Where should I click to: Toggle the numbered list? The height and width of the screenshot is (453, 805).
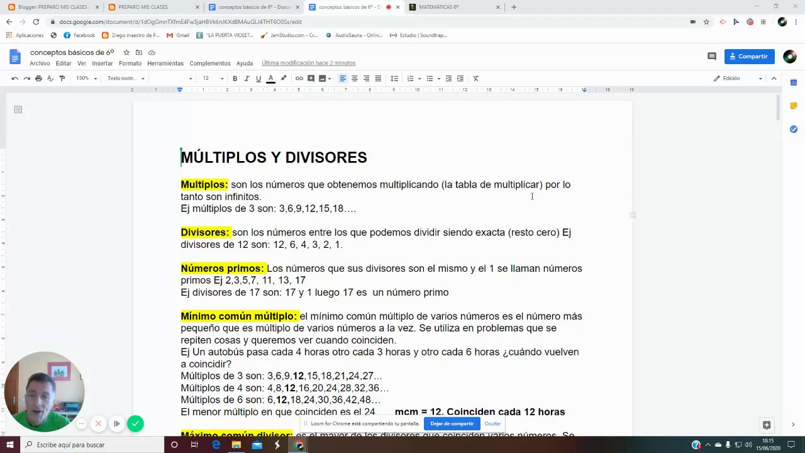click(x=410, y=79)
